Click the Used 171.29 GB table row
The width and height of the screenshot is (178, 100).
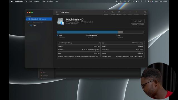coord(79,53)
